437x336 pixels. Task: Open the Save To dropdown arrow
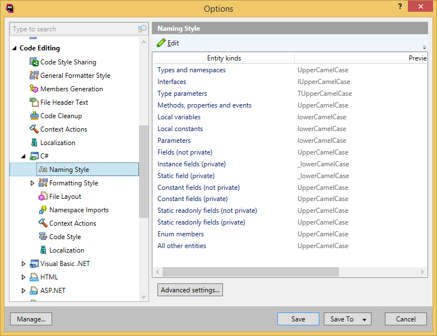(364, 319)
